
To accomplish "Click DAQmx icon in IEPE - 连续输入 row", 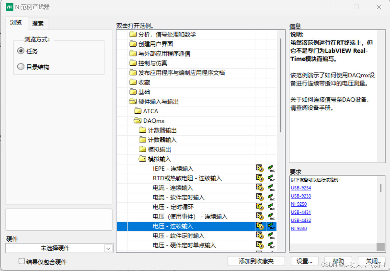I will [271, 169].
